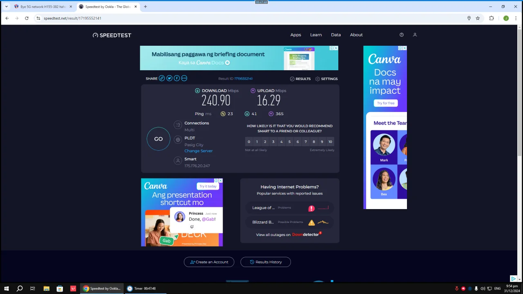Select the Speedtest by Ookla tab
The image size is (523, 294).
point(108,7)
